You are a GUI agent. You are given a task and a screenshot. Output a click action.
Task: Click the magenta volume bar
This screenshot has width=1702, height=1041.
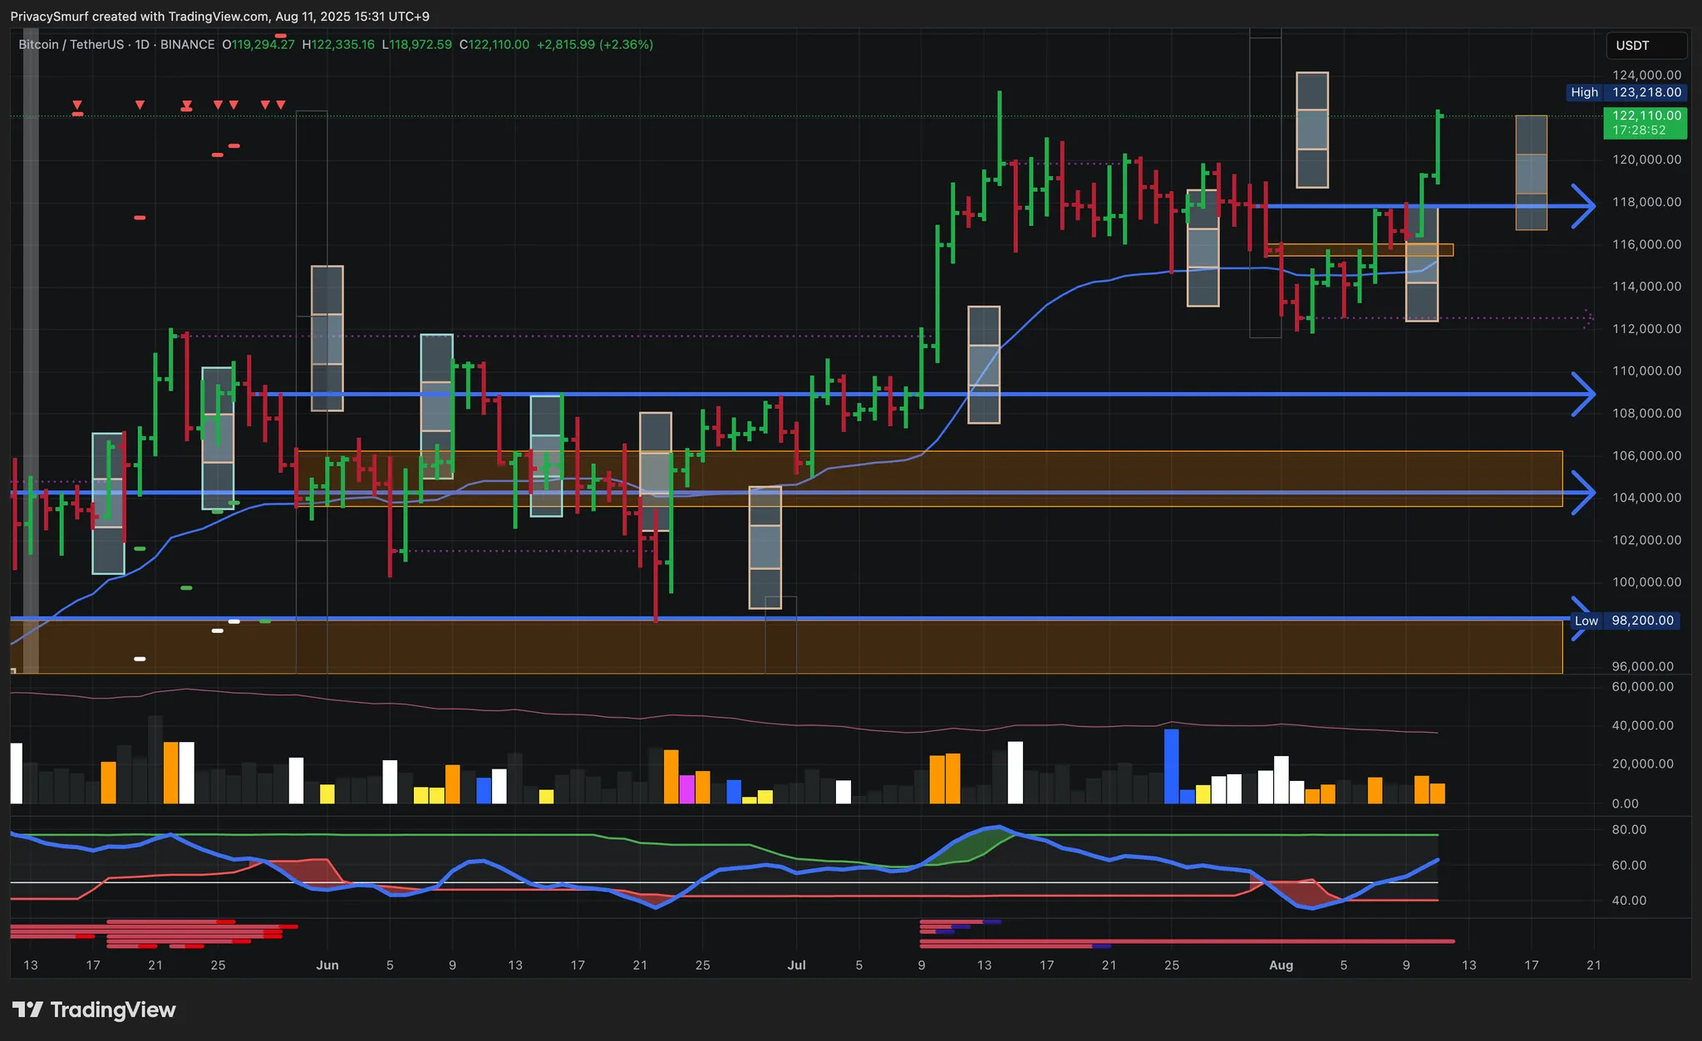click(x=686, y=788)
